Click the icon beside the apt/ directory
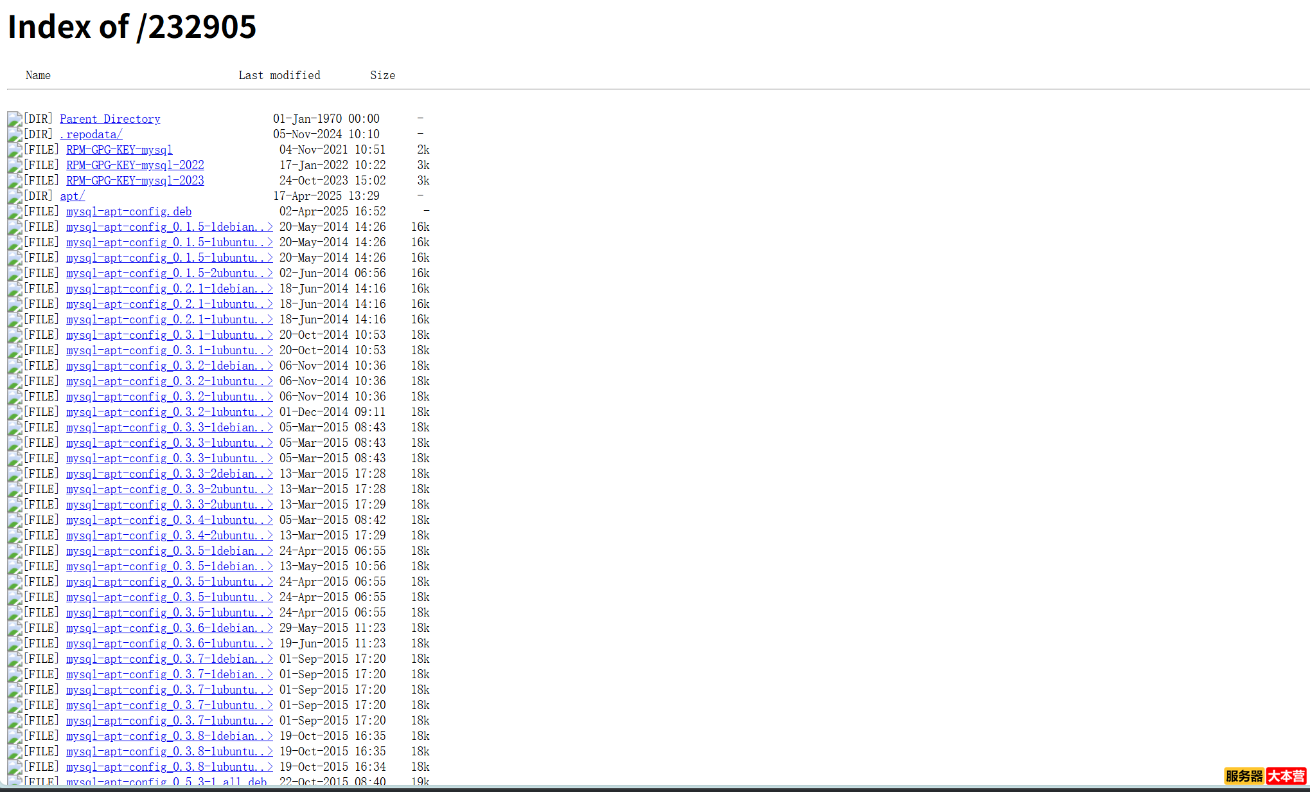The image size is (1310, 792). click(15, 196)
